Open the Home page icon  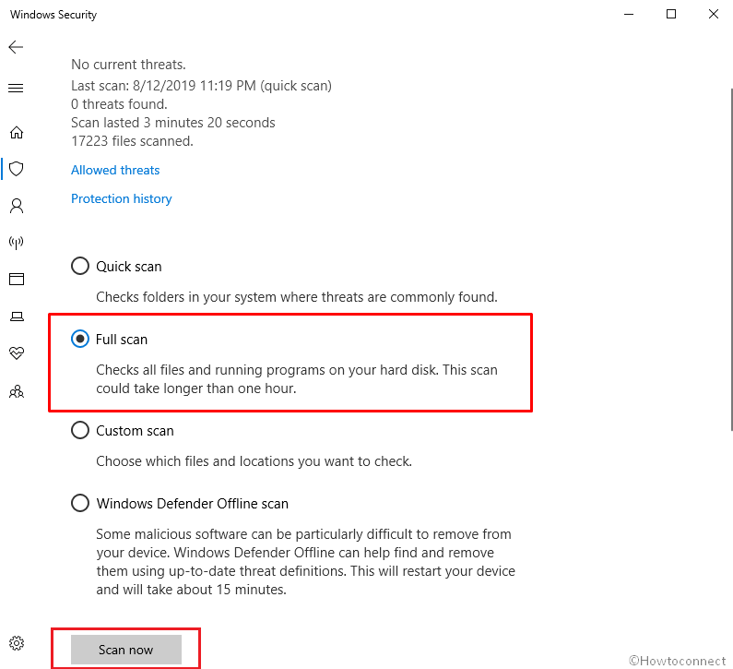click(17, 133)
